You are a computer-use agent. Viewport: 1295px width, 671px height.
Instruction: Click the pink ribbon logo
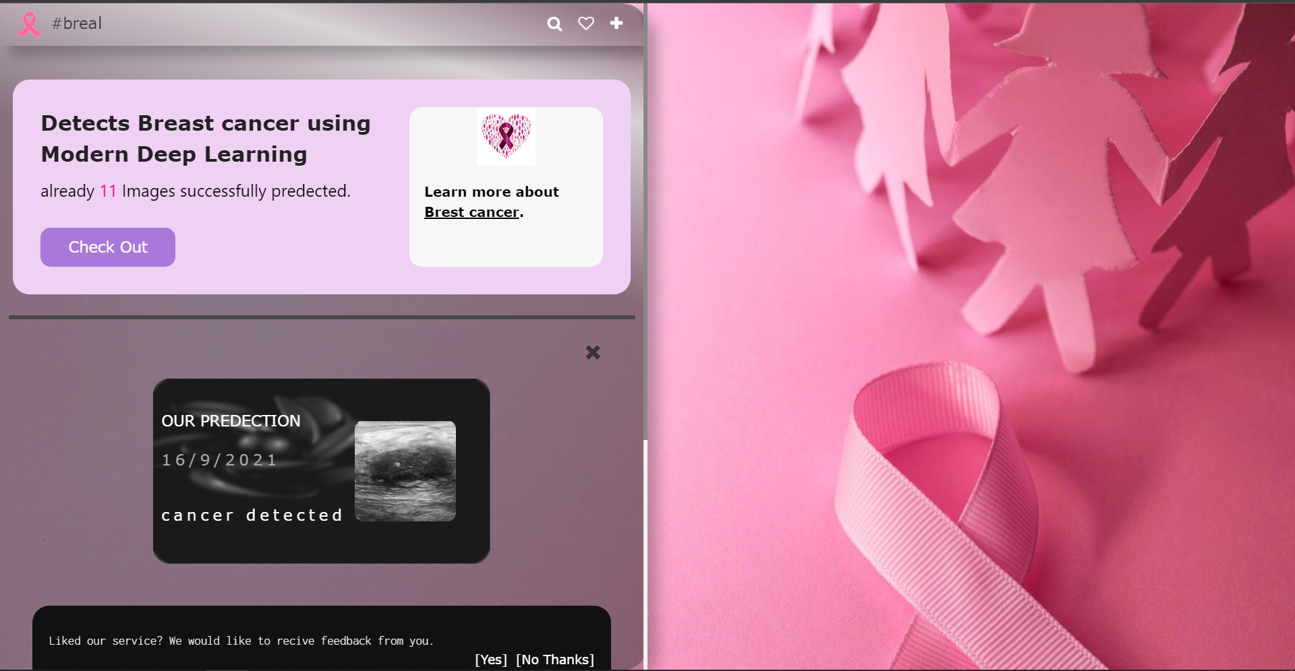tap(28, 24)
